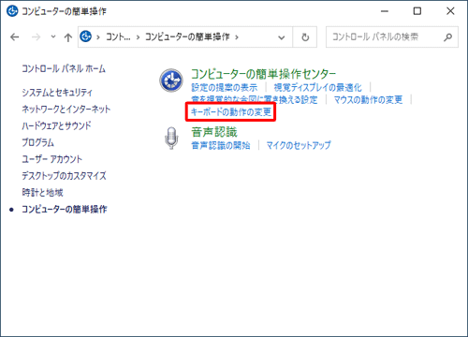The height and width of the screenshot is (337, 468).
Task: Click 視覚ディスプレイの最適化 link
Action: (318, 87)
